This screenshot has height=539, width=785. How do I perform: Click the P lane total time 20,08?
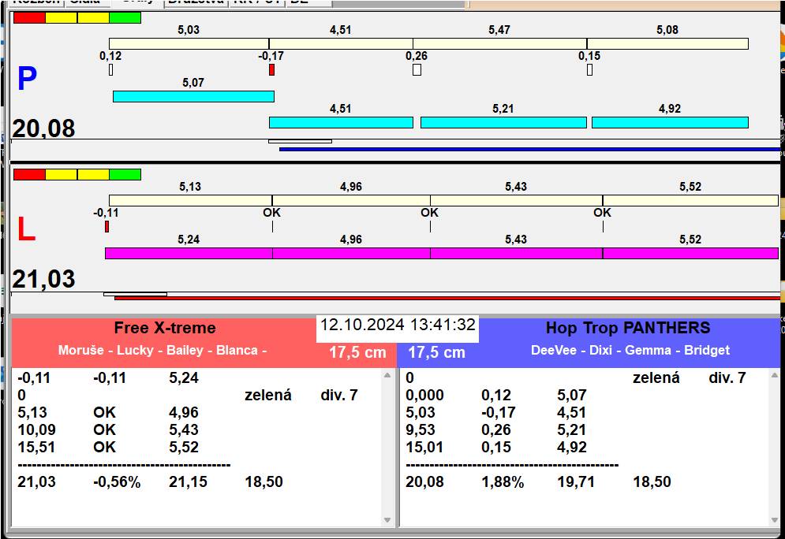pyautogui.click(x=43, y=128)
